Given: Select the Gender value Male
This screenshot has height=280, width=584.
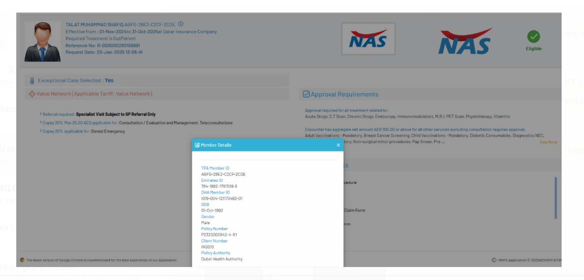Looking at the screenshot, I should click(206, 223).
